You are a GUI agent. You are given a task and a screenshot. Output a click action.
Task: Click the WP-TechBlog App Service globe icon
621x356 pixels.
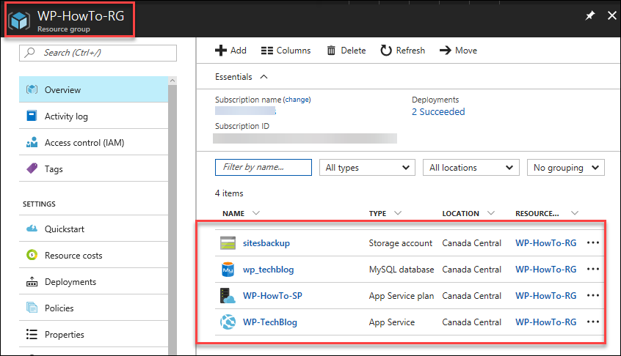coord(228,322)
